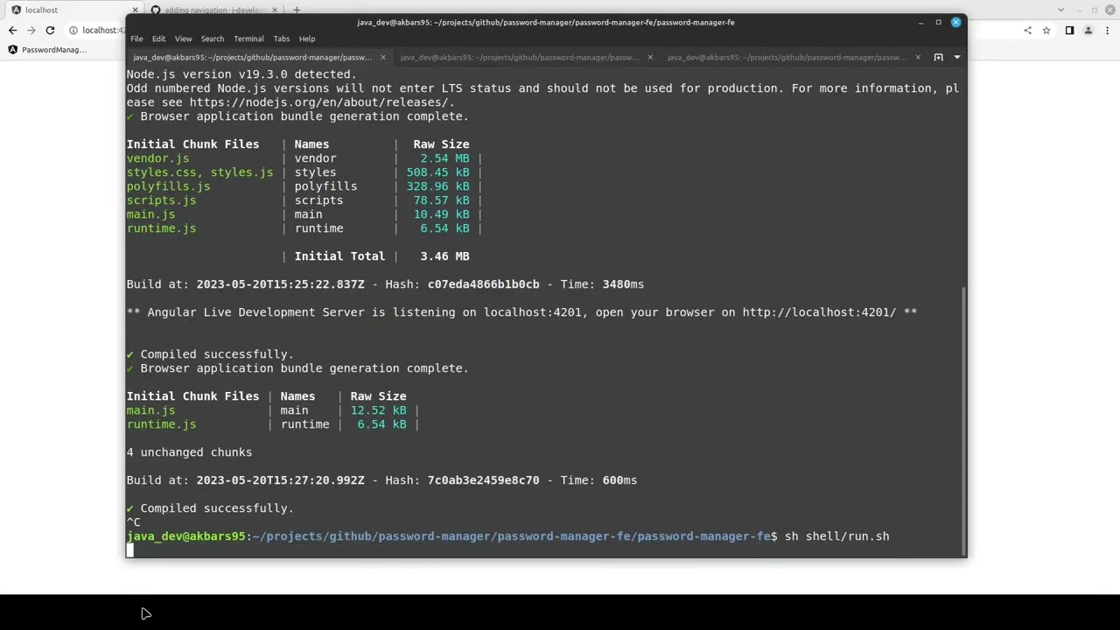Viewport: 1120px width, 630px height.
Task: Close the second terminal tab
Action: click(x=649, y=57)
